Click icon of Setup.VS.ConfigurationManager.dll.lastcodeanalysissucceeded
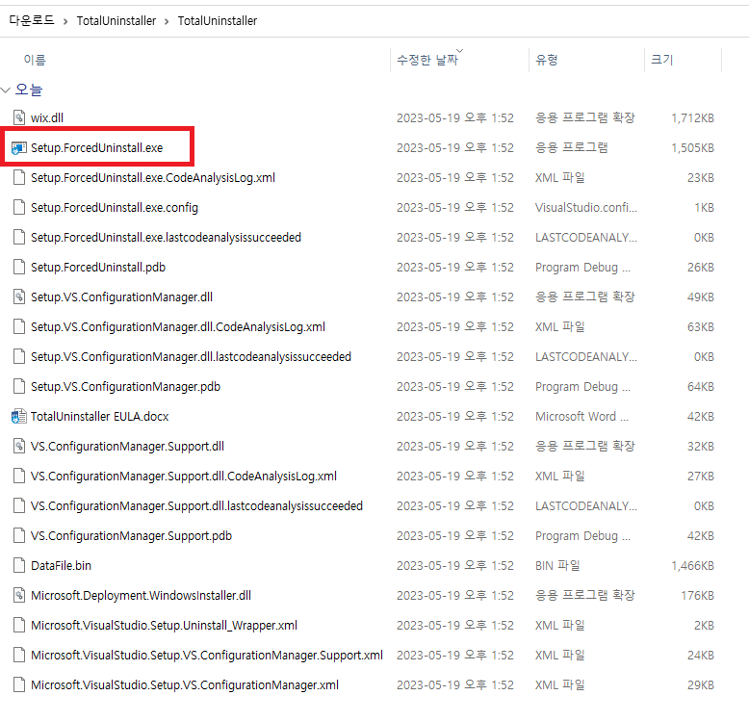 point(19,356)
